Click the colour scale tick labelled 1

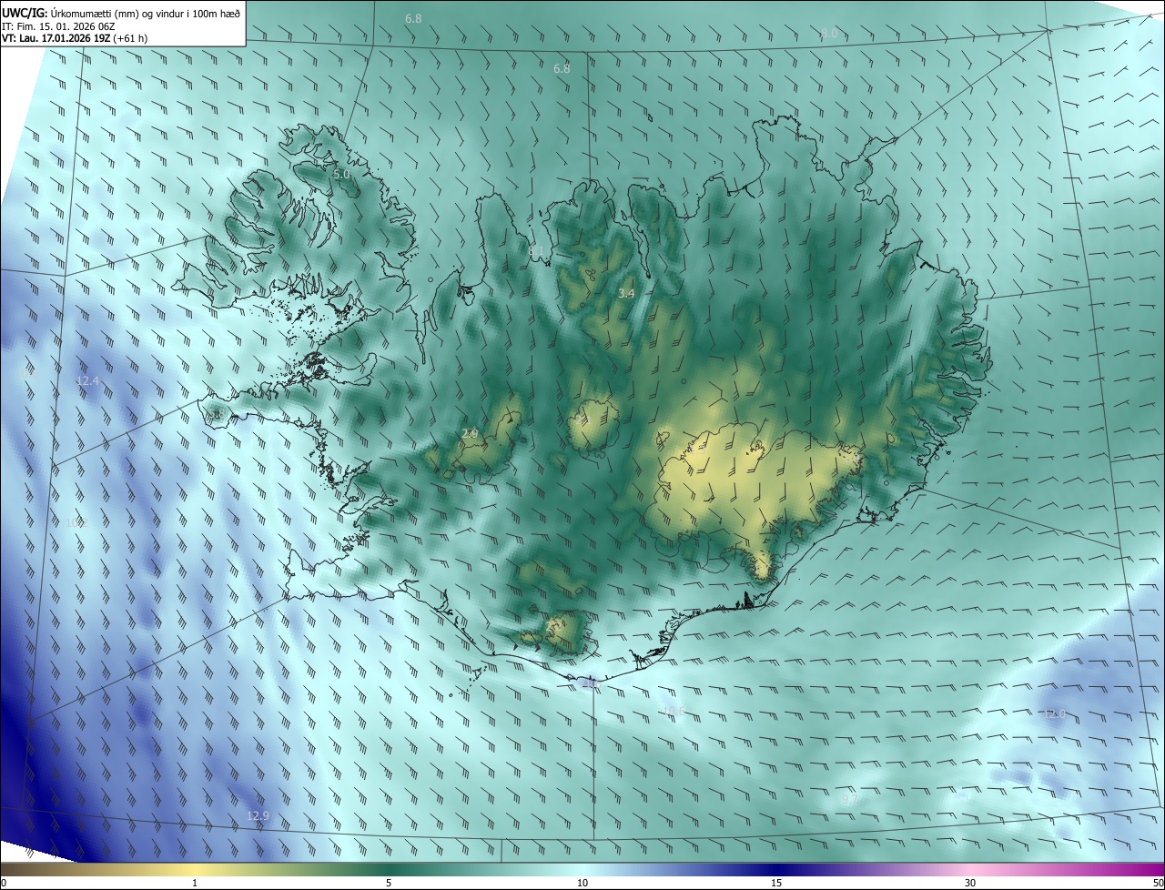coord(195,883)
